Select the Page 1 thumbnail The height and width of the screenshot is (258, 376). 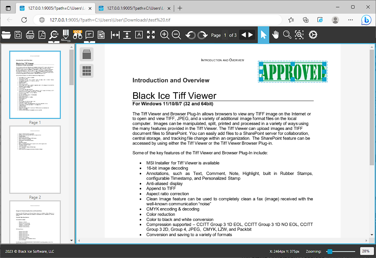pyautogui.click(x=35, y=85)
